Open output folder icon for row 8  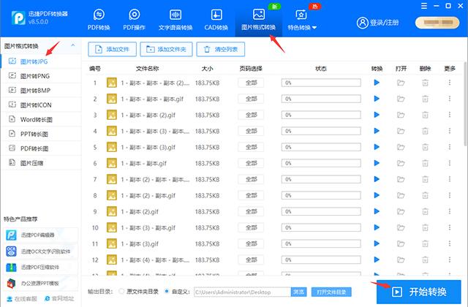[x=401, y=195]
